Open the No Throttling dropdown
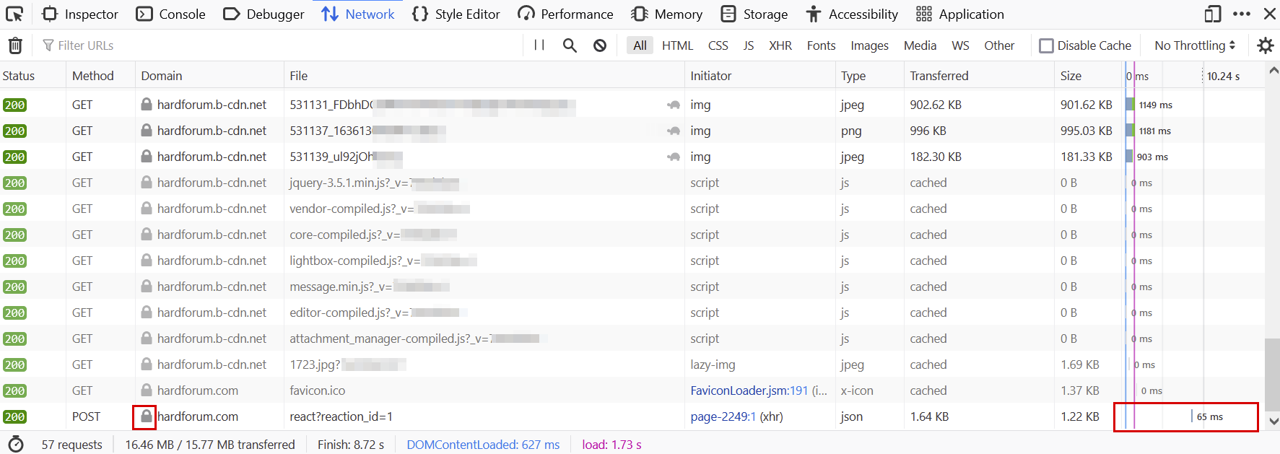Screen dimensions: 1280x454 coord(1195,45)
